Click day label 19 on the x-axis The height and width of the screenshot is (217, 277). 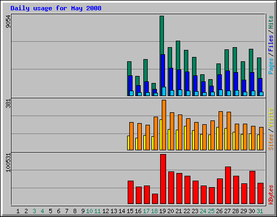162,211
